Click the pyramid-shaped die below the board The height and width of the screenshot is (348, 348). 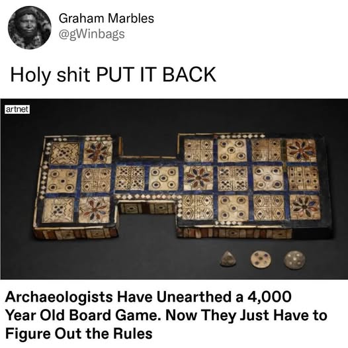228,259
